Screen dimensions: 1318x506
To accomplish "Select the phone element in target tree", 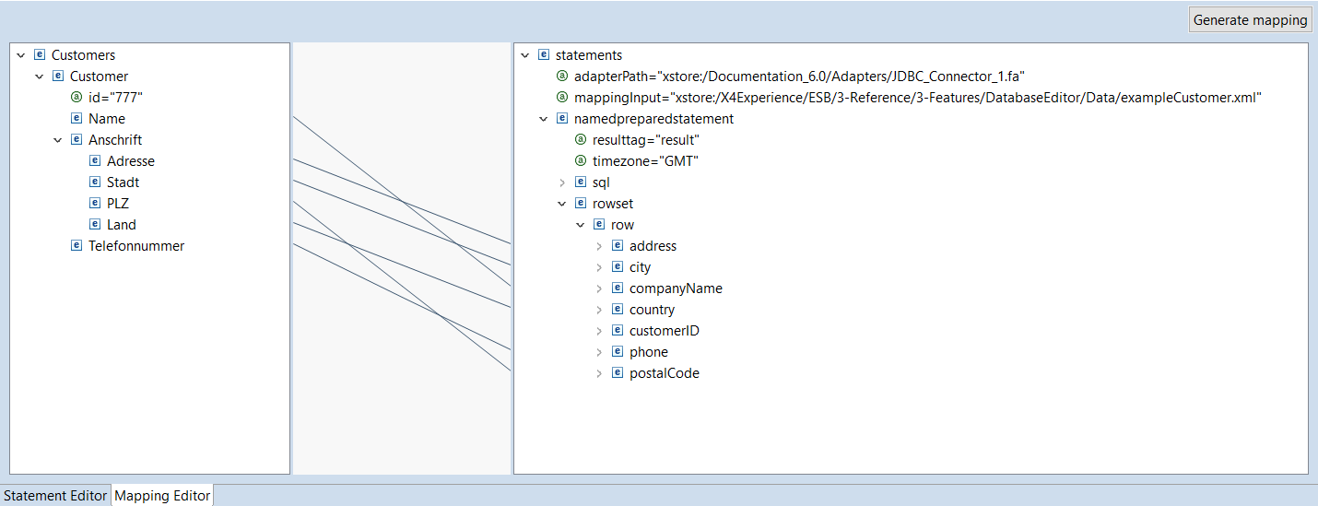I will tap(648, 352).
